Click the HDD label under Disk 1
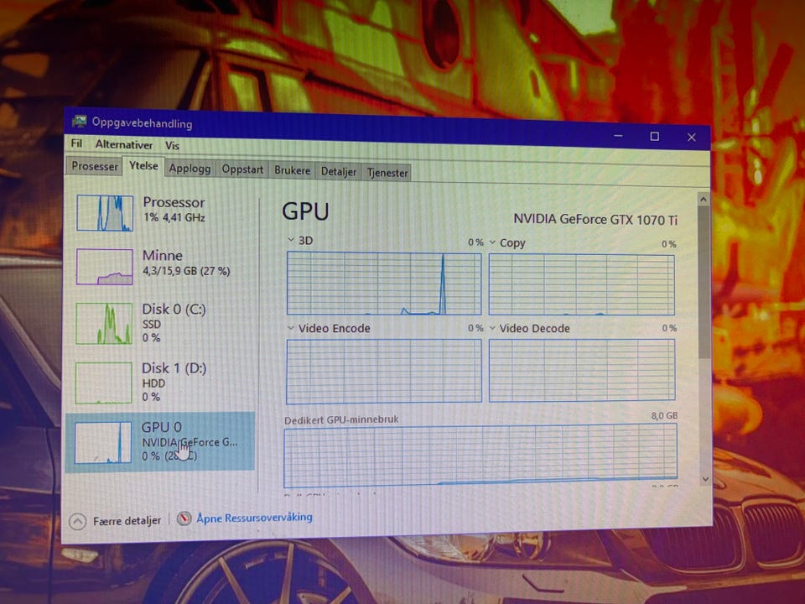Viewport: 805px width, 604px height. pyautogui.click(x=153, y=383)
